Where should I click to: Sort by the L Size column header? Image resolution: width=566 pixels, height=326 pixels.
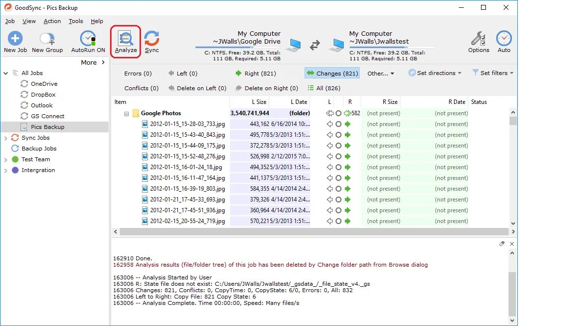click(259, 102)
